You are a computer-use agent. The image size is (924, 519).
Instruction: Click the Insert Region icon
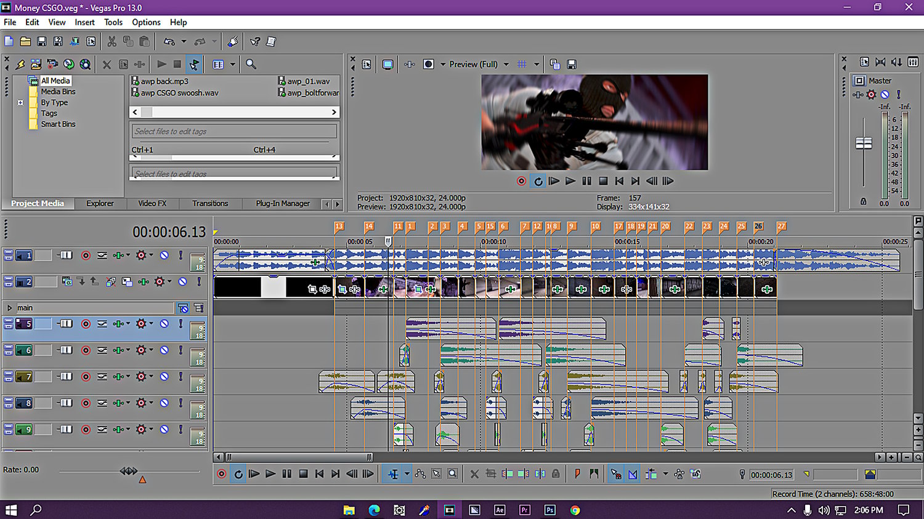click(594, 473)
